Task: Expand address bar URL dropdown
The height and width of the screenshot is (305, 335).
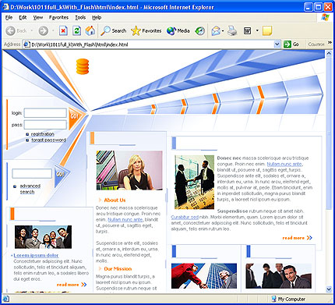Action: 277,44
